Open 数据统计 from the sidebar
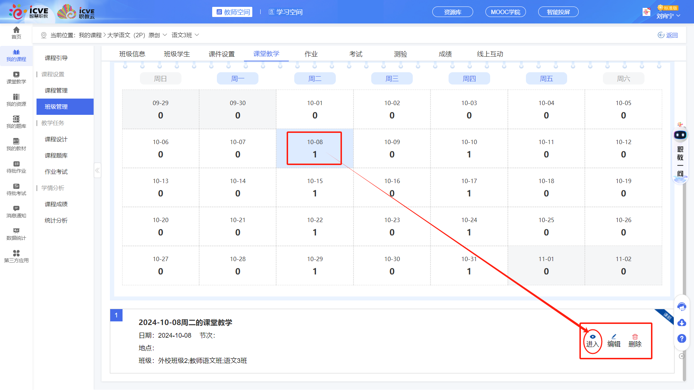This screenshot has height=390, width=694. [x=16, y=234]
